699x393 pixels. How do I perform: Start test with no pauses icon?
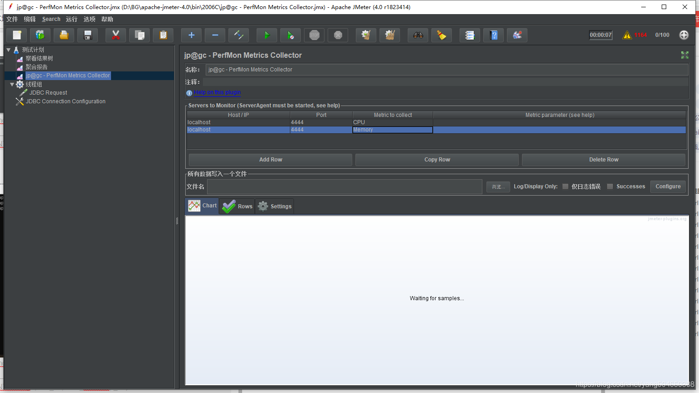(x=291, y=35)
